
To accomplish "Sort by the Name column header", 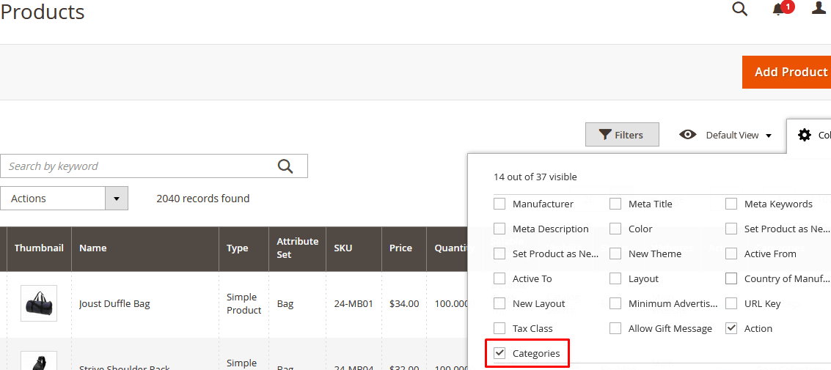I will (x=145, y=249).
